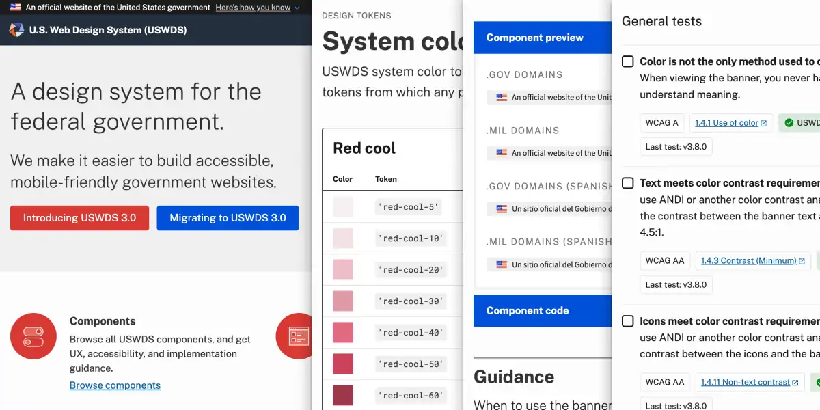Click green checkmark icon in Use of color row
The image size is (820, 410).
[789, 123]
